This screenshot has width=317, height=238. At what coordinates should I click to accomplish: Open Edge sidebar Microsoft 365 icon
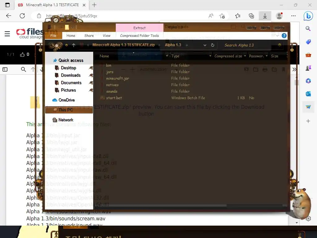click(308, 81)
